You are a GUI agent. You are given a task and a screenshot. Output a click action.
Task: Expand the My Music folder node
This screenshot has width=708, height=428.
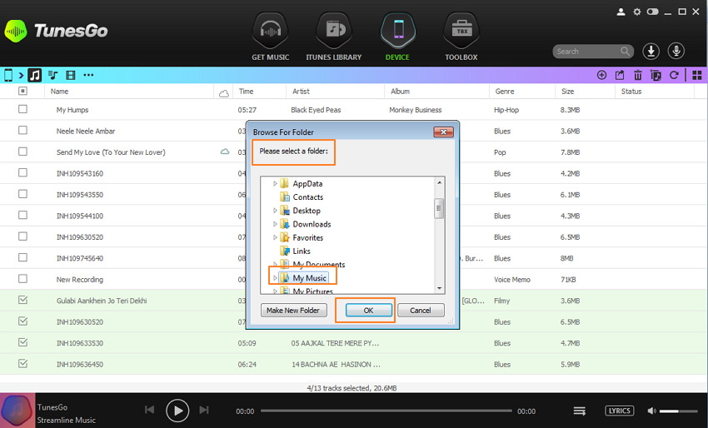(275, 278)
